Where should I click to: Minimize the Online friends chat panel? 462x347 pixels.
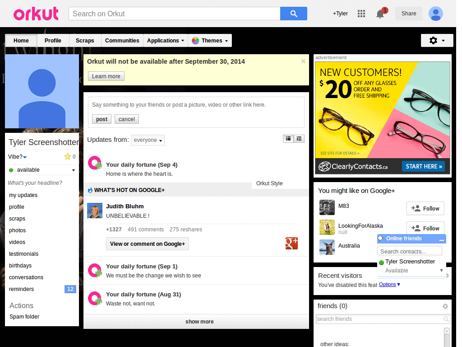pyautogui.click(x=441, y=239)
